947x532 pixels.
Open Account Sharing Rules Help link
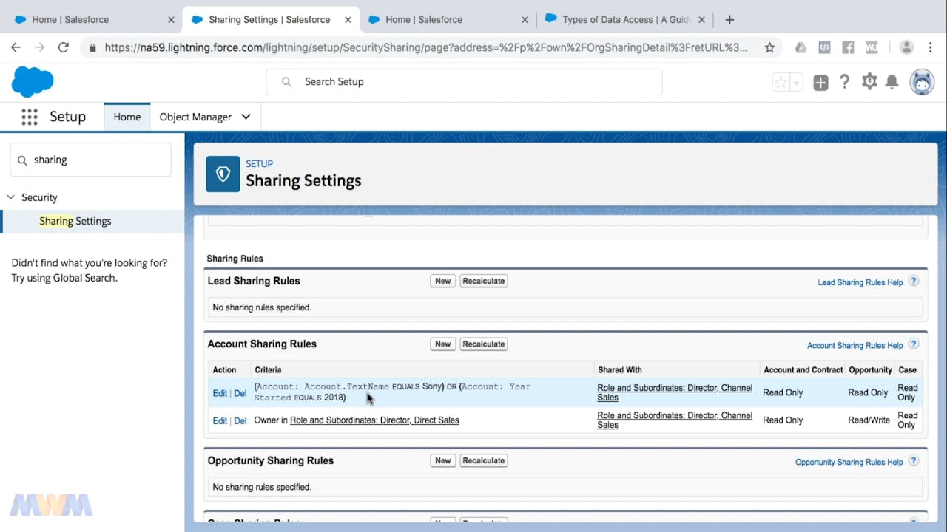coord(855,345)
